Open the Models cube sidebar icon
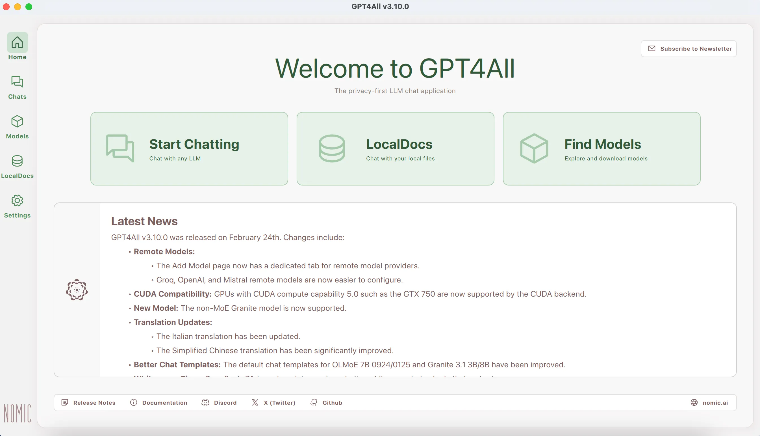 [17, 121]
